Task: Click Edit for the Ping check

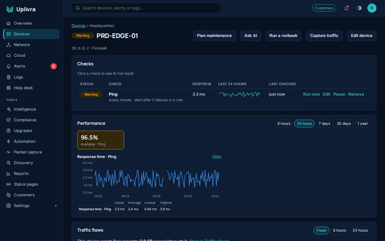Action: coord(326,94)
